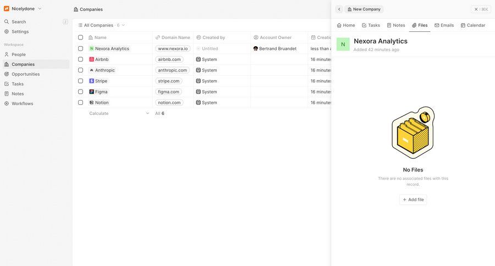Open the stripe.com domain link
The width and height of the screenshot is (495, 266).
[169, 81]
